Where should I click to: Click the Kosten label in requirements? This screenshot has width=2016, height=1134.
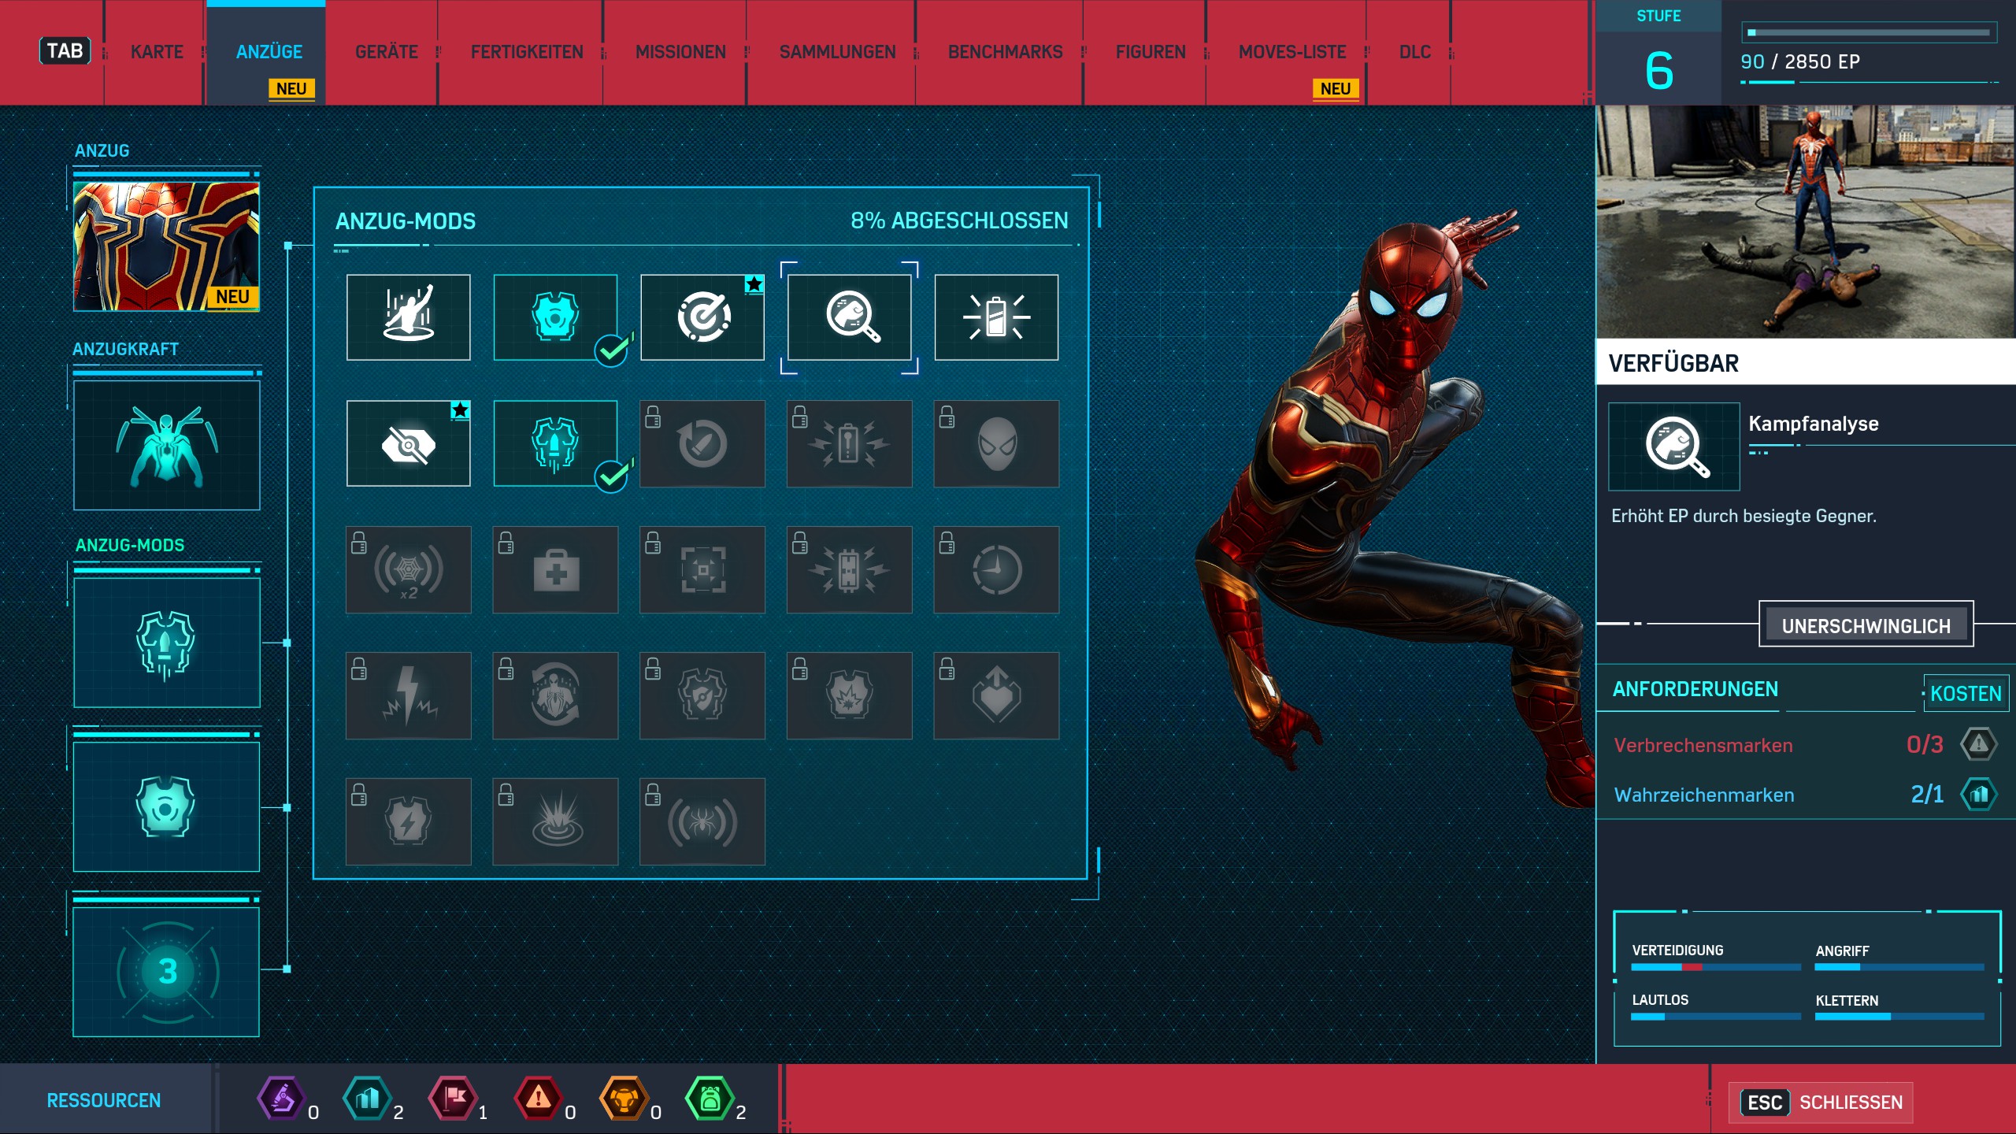tap(1966, 693)
